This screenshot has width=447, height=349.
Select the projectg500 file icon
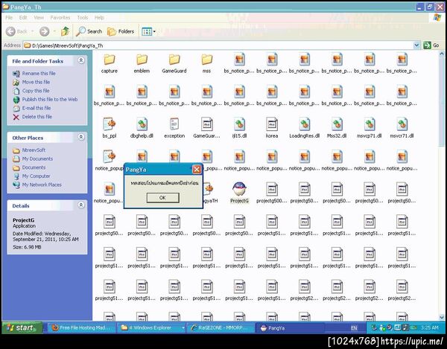click(x=272, y=189)
